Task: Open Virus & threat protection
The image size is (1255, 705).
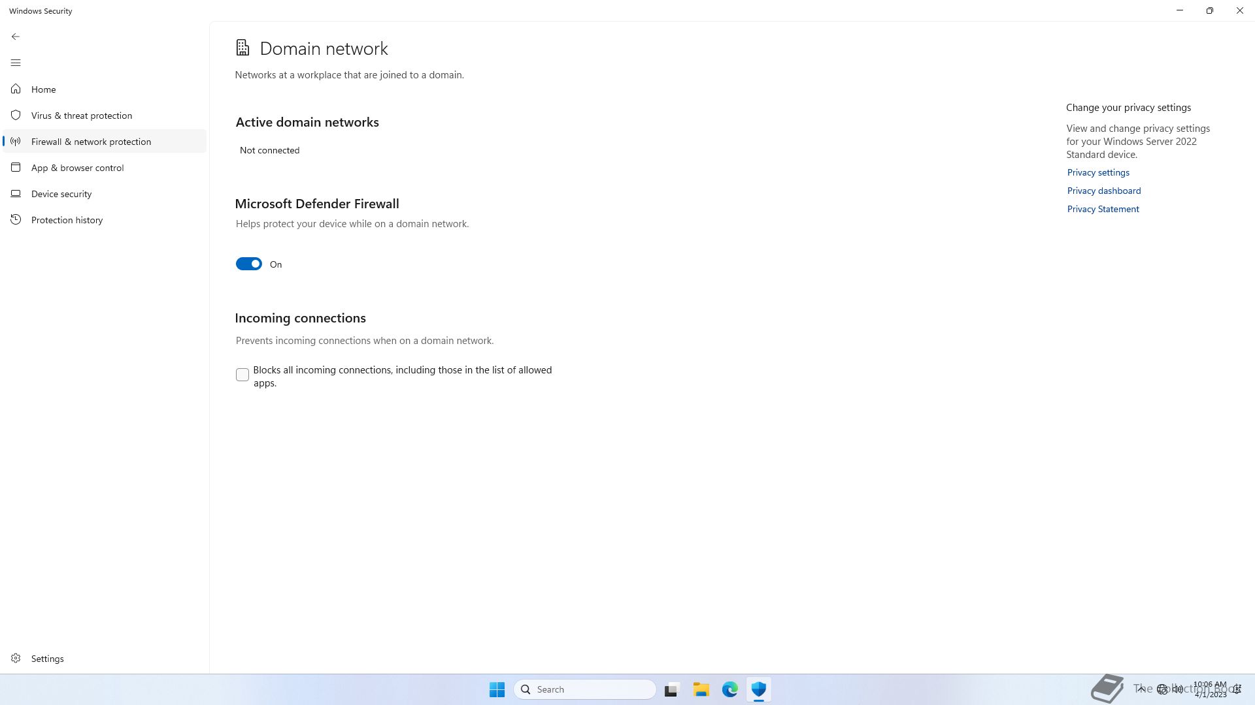Action: point(105,116)
